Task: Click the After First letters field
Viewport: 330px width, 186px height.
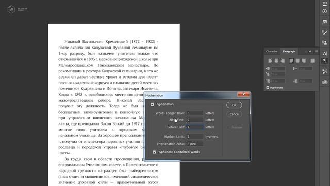Action: point(195,120)
